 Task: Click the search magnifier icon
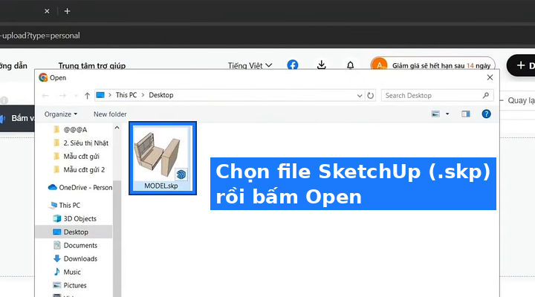(x=485, y=96)
